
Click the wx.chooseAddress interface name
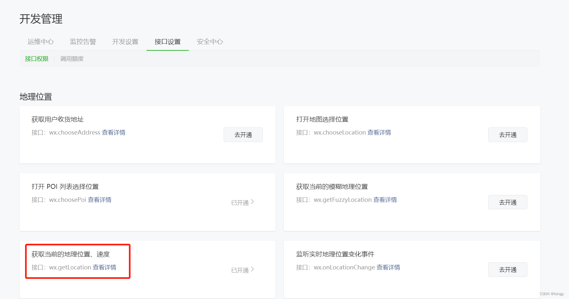[75, 133]
